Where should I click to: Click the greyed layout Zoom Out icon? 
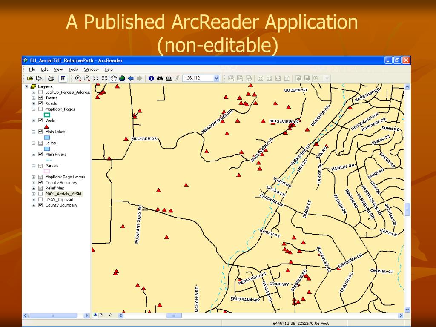click(x=240, y=78)
